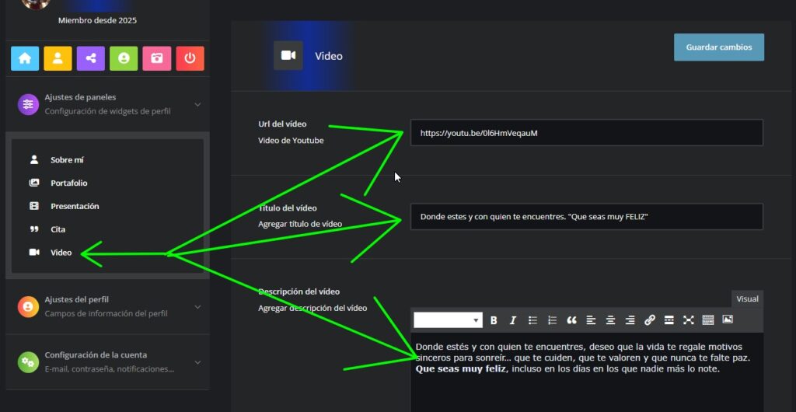Click the red power logout icon
This screenshot has height=412, width=796.
(190, 58)
